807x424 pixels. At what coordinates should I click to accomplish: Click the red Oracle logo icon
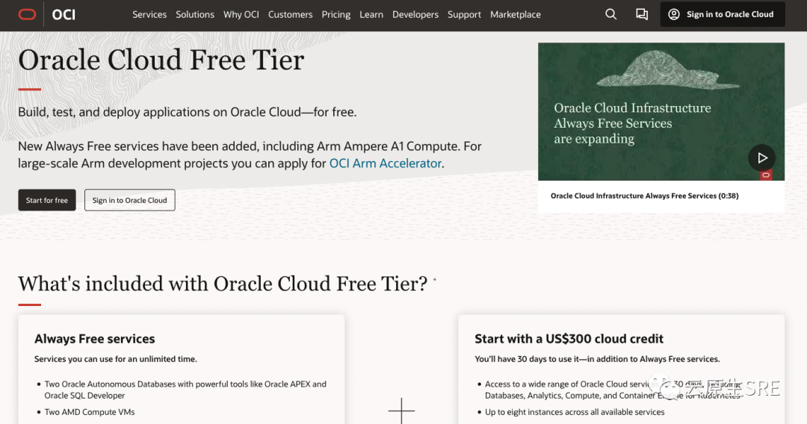coord(27,14)
